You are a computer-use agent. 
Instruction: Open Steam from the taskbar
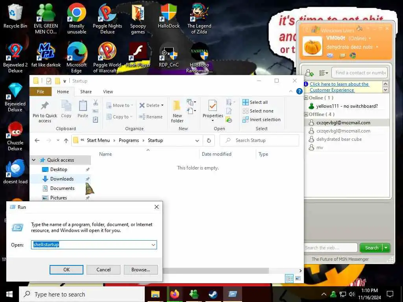coord(213,294)
